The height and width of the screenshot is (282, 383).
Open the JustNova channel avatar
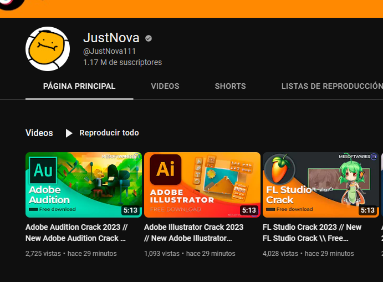pyautogui.click(x=48, y=49)
